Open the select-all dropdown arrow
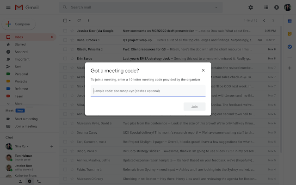This screenshot has width=296, height=185. pos(70,20)
